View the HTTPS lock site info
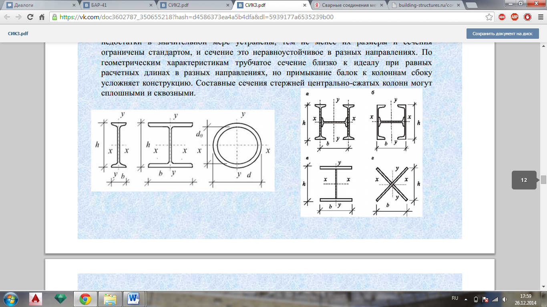547x307 pixels. [x=55, y=17]
